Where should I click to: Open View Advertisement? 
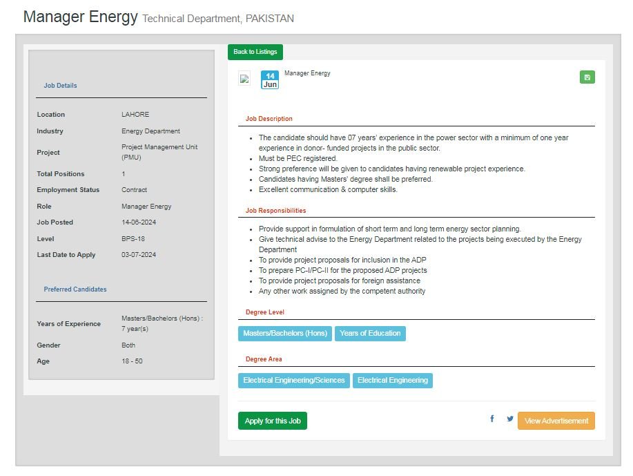[x=556, y=421]
